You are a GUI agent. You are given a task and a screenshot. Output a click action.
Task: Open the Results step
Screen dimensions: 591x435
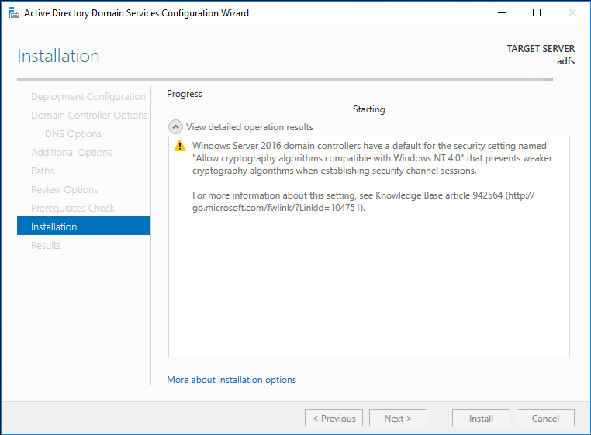pyautogui.click(x=46, y=246)
